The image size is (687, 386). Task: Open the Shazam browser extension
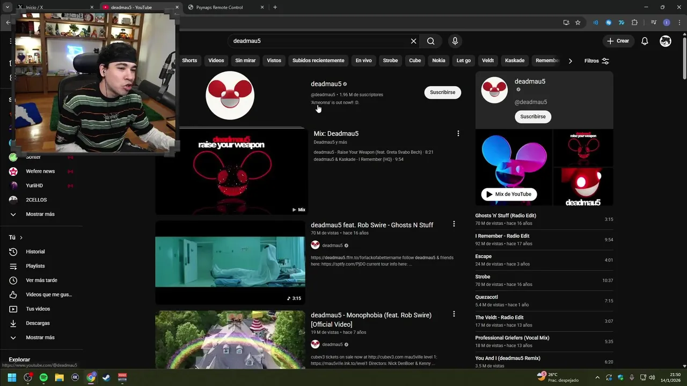coord(608,23)
